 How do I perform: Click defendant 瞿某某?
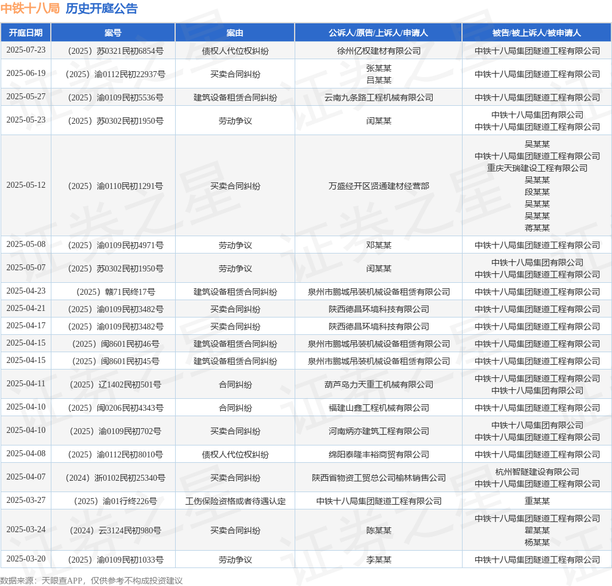[x=537, y=530]
